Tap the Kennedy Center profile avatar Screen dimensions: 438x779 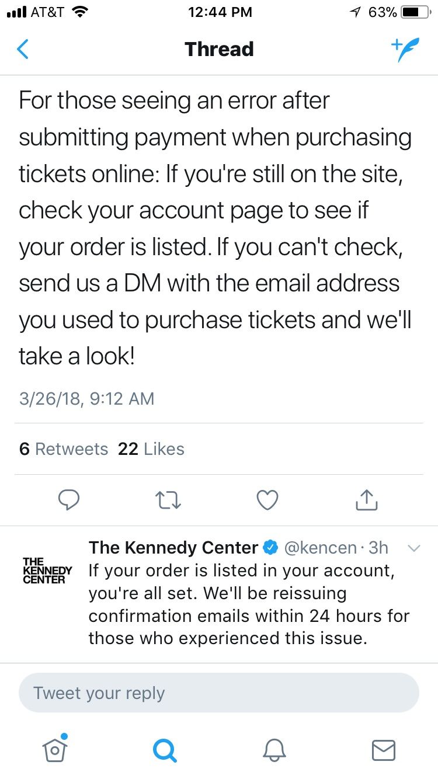coord(47,571)
